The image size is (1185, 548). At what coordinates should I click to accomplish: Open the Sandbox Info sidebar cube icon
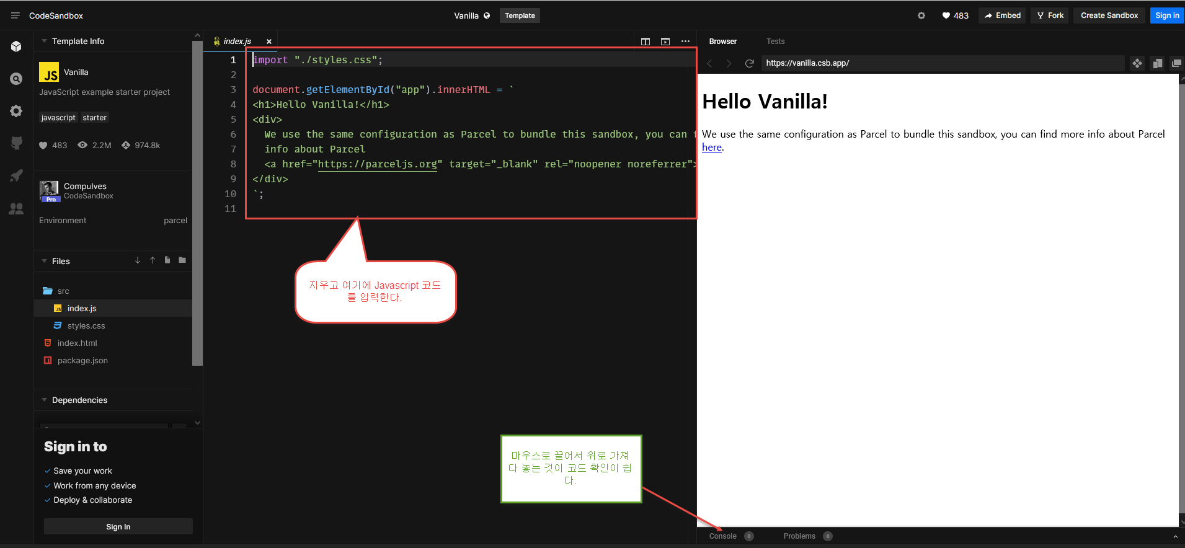[16, 46]
